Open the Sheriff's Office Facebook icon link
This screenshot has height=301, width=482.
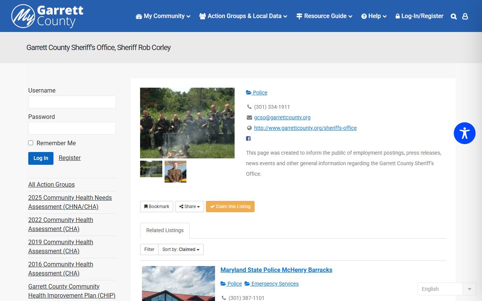click(x=249, y=138)
